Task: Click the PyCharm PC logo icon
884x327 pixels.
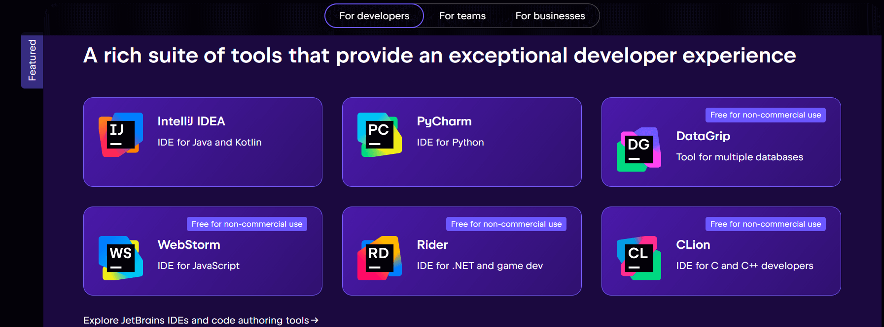Action: (380, 135)
